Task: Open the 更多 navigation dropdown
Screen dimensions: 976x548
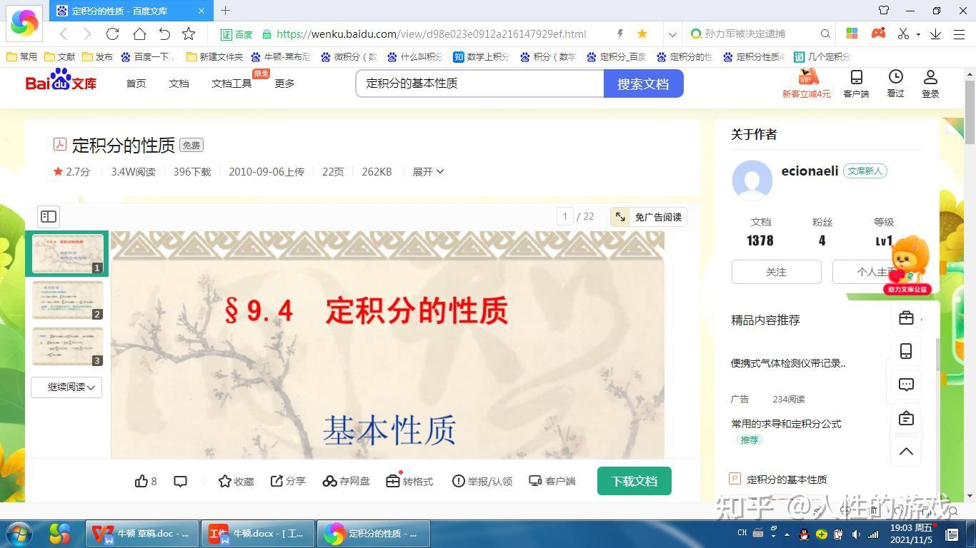Action: pyautogui.click(x=284, y=83)
